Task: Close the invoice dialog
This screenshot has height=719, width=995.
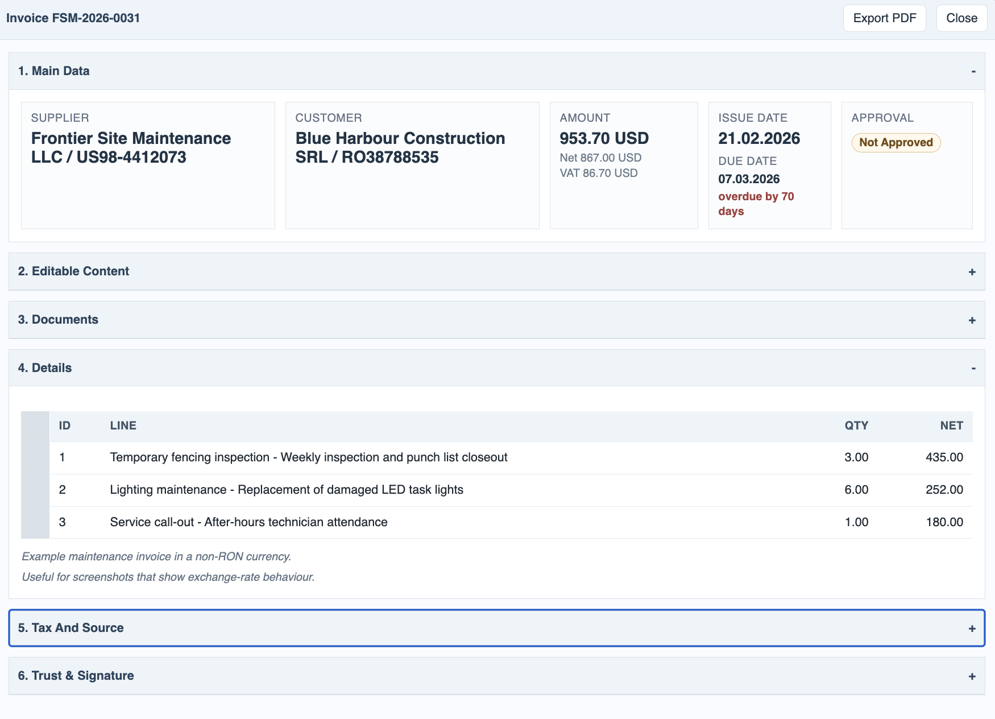Action: (961, 18)
